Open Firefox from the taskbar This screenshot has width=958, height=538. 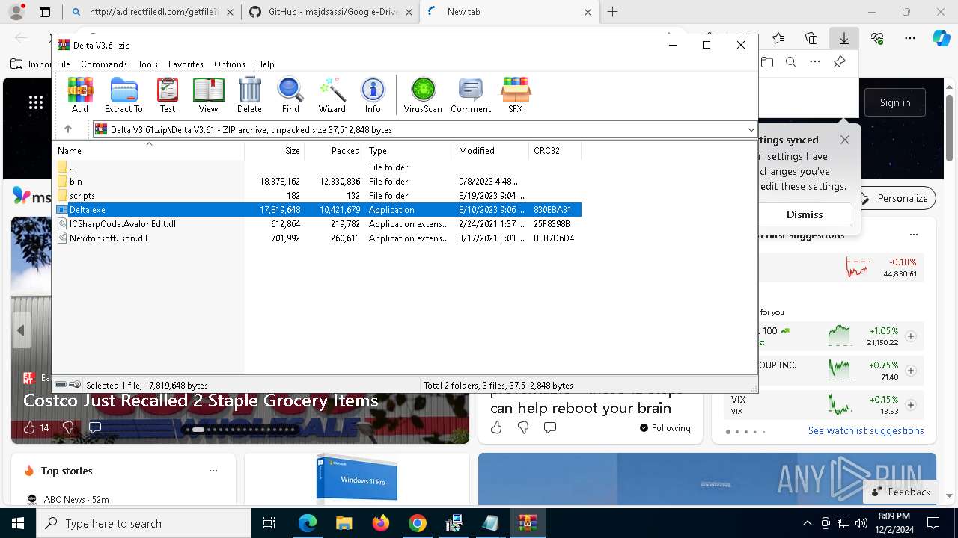pyautogui.click(x=380, y=523)
